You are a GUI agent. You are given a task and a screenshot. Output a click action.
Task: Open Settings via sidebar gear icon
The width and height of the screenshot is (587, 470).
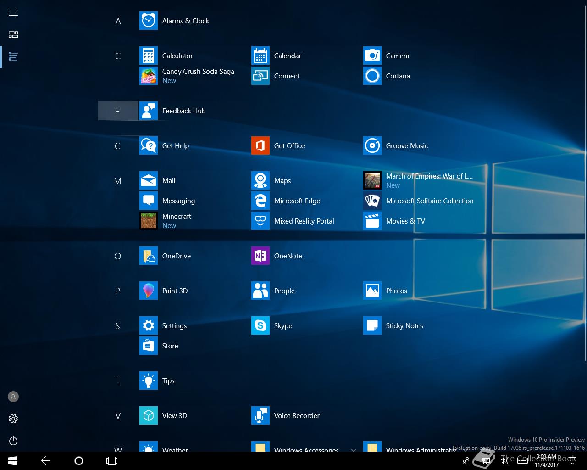pyautogui.click(x=13, y=419)
